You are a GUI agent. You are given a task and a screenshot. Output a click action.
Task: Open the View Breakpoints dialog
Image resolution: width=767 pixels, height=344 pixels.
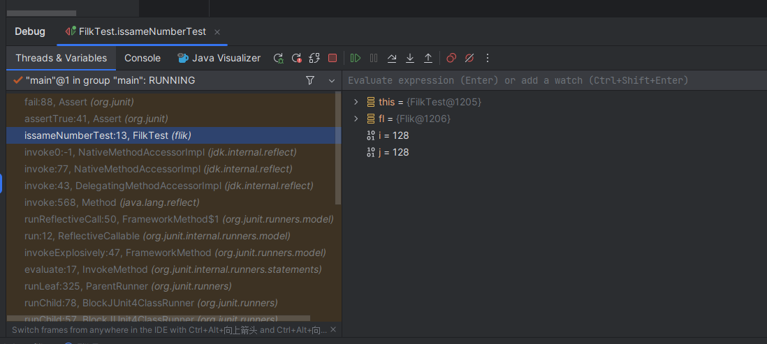point(451,59)
